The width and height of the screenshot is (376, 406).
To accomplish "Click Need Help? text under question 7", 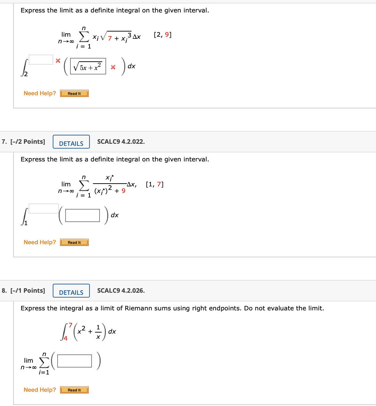I will pos(40,242).
